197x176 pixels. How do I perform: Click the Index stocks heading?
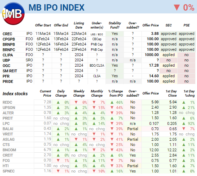tap(15, 93)
